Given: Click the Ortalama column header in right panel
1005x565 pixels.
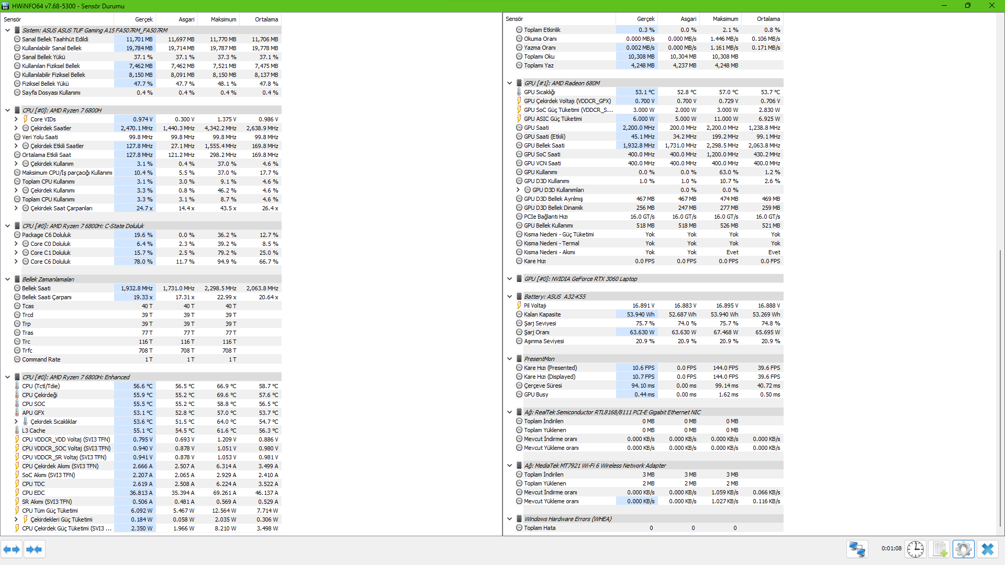Looking at the screenshot, I should [768, 19].
